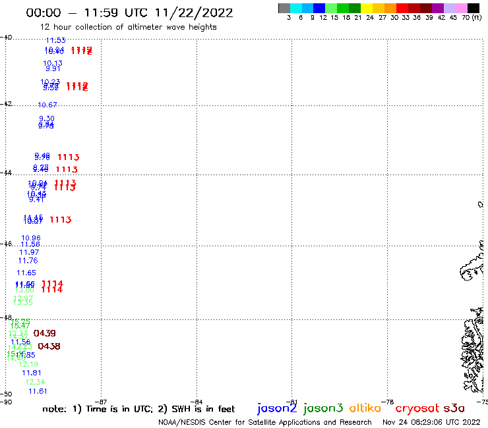Click the longitude axis label '-87'

coord(101,402)
